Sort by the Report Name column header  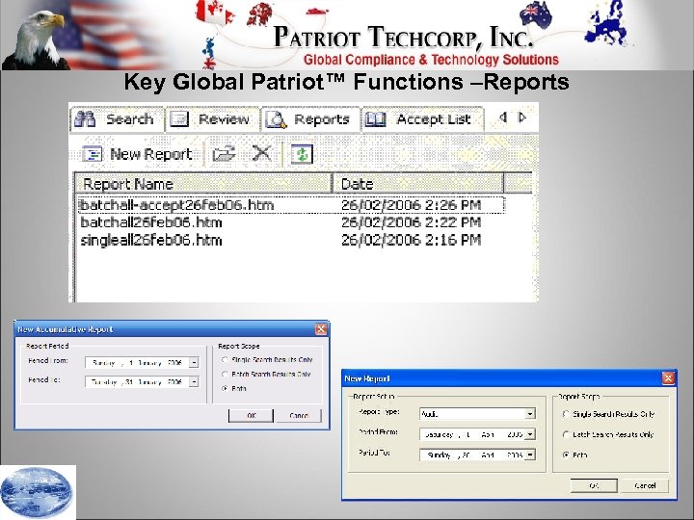(203, 184)
